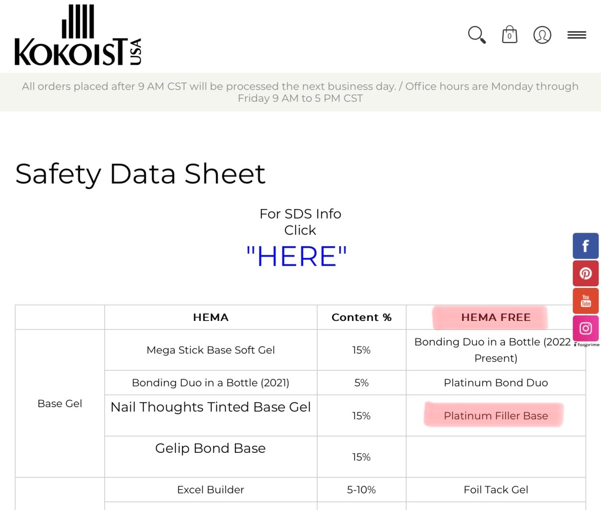Screen dimensions: 601x510
Task: Select the highlighted HEMA FREE header
Action: 495,317
